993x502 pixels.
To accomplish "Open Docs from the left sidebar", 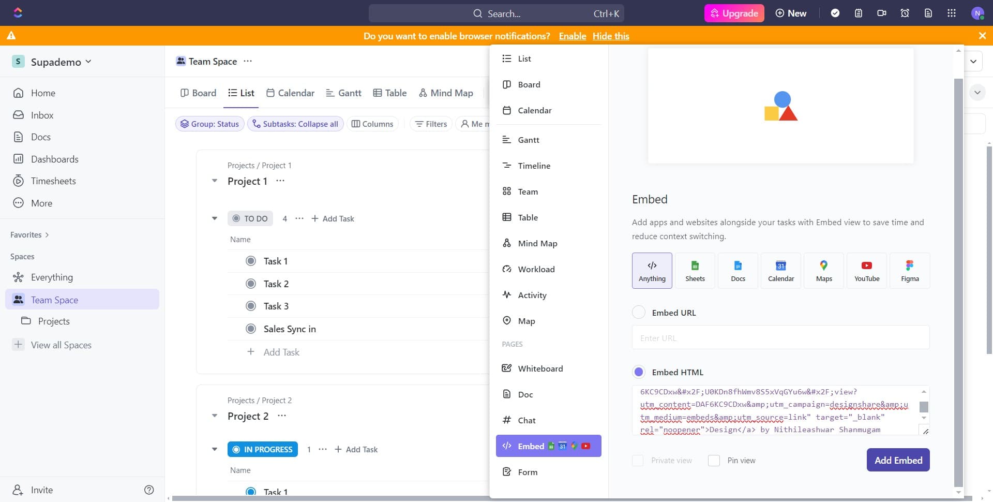I will pyautogui.click(x=40, y=137).
